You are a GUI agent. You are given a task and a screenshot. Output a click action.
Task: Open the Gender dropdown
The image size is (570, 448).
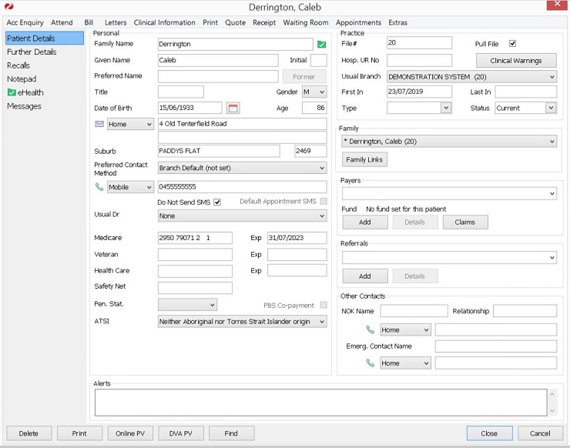click(314, 92)
